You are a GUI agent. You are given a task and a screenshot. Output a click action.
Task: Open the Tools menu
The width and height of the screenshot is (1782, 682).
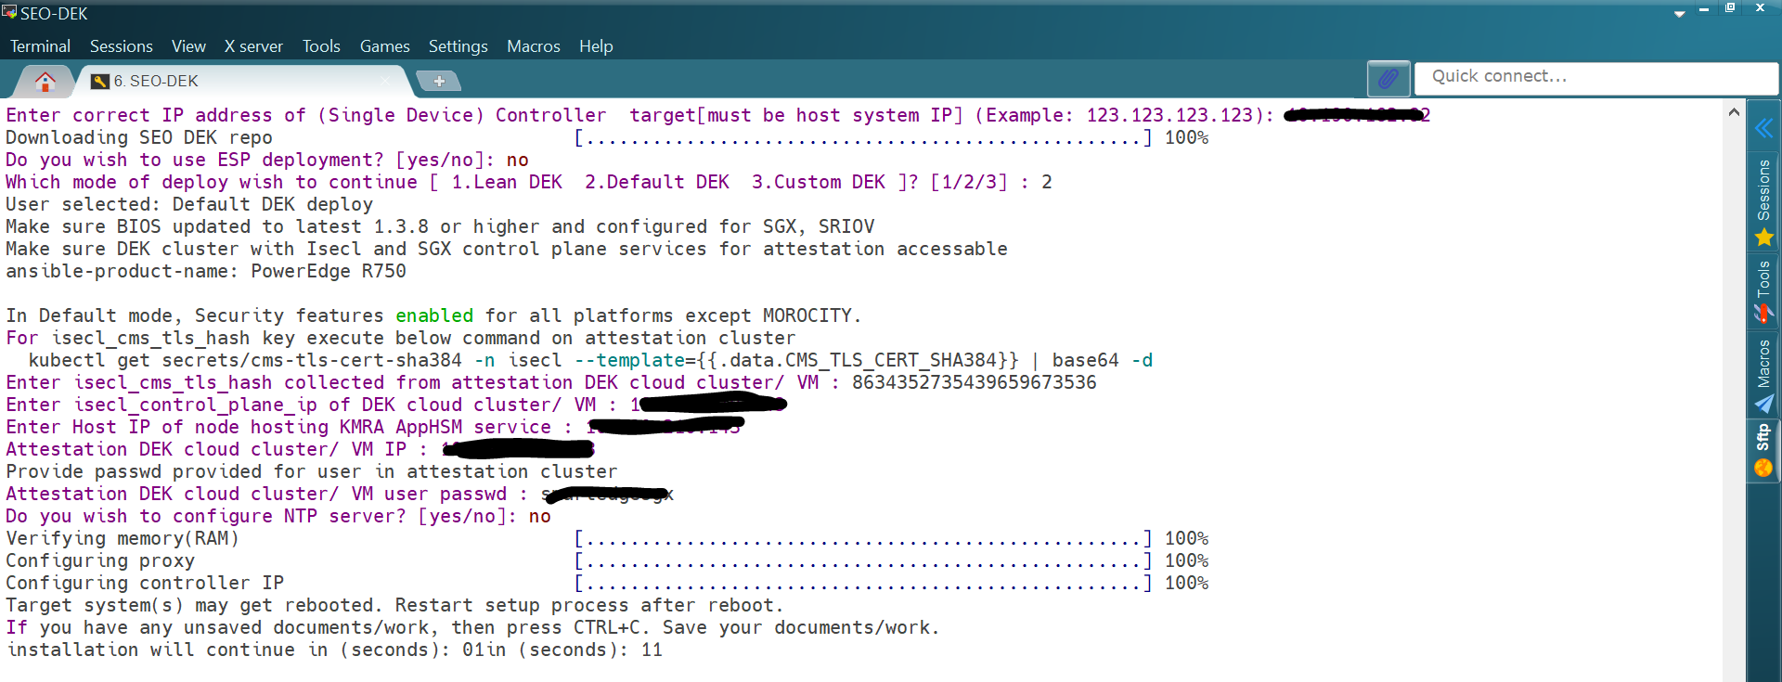pos(321,46)
